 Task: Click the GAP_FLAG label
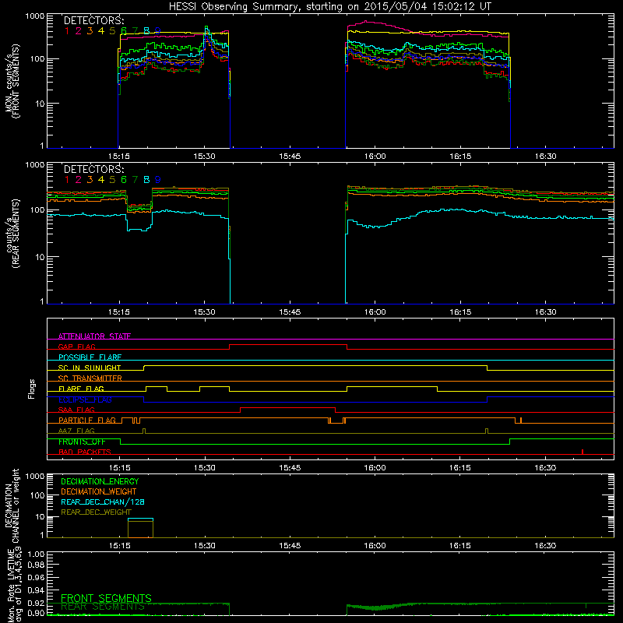(76, 347)
